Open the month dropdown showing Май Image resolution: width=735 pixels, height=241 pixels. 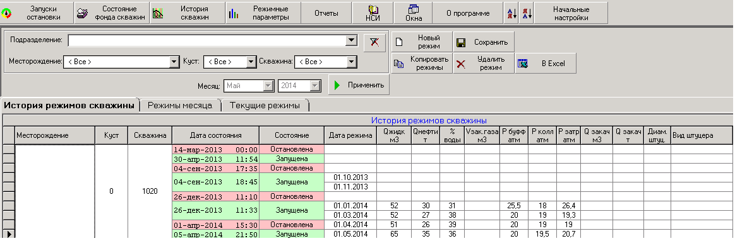(x=268, y=86)
